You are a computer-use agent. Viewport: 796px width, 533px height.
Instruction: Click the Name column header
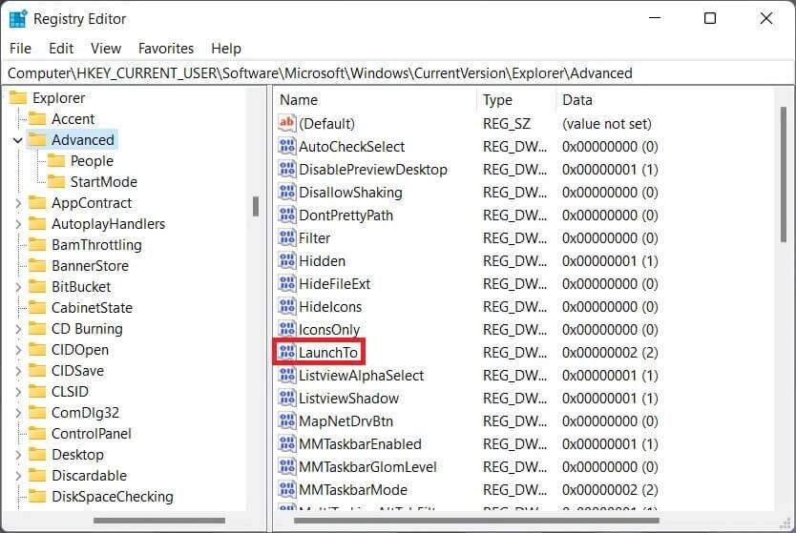376,100
